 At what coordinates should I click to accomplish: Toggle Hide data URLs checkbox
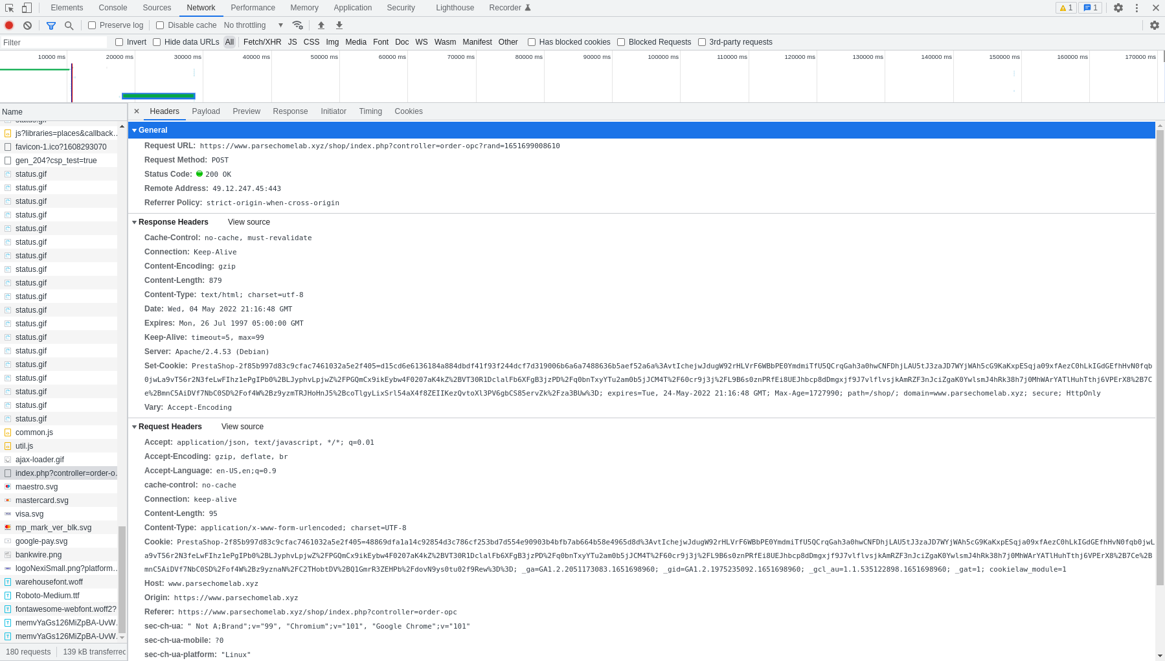click(157, 42)
